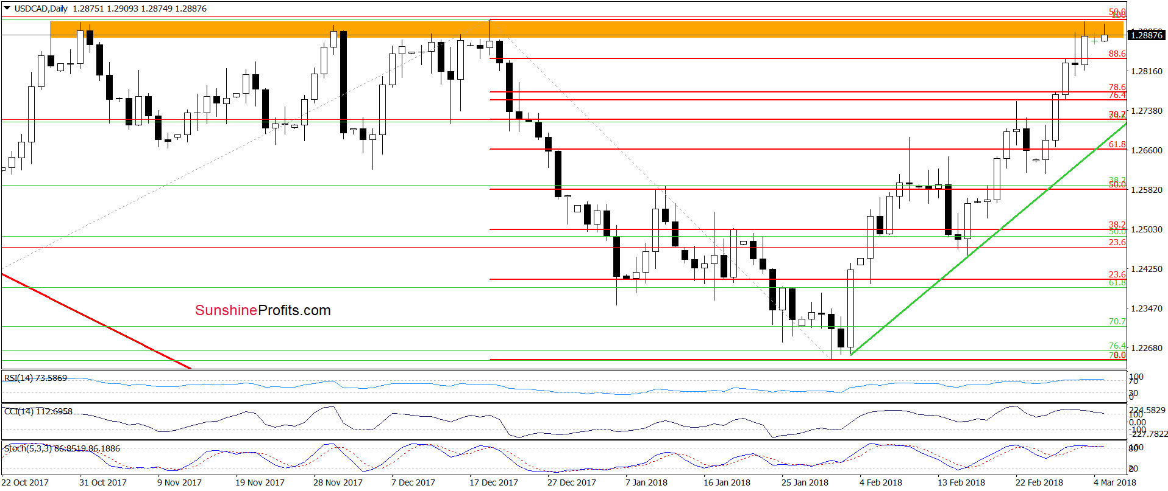The height and width of the screenshot is (491, 1168).
Task: Click the 1.24250 price axis label
Action: (1147, 269)
